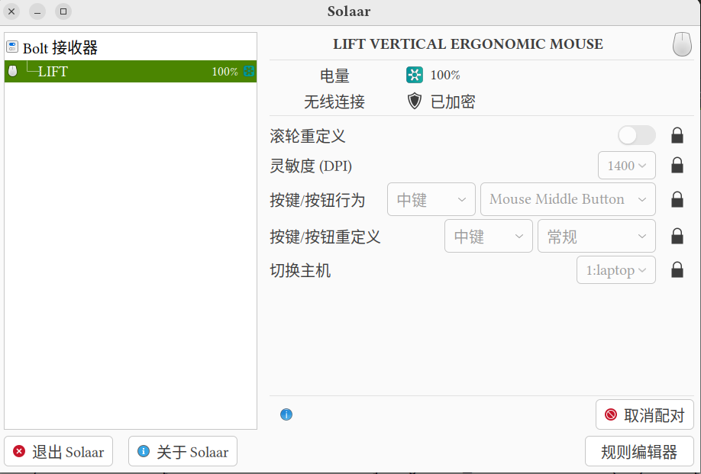Click the 100% battery indicator in LIFT row
The height and width of the screenshot is (474, 701).
(221, 71)
